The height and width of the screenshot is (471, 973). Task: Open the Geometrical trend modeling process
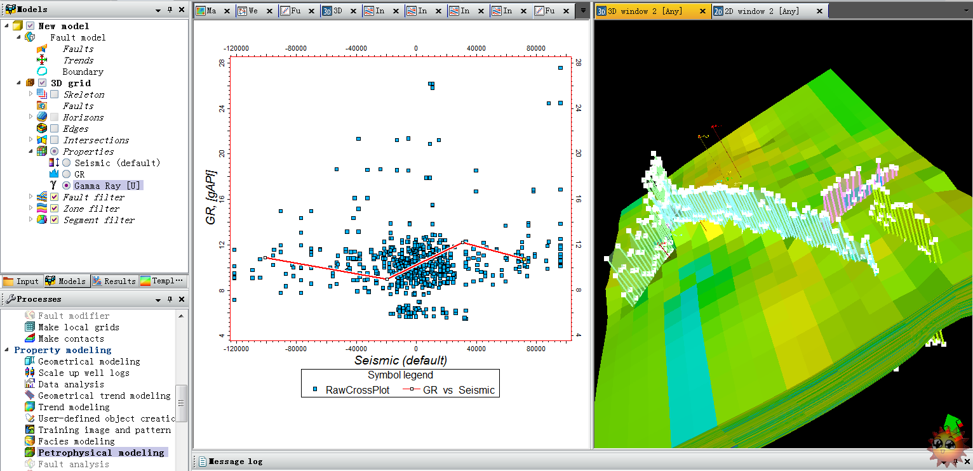(x=104, y=396)
